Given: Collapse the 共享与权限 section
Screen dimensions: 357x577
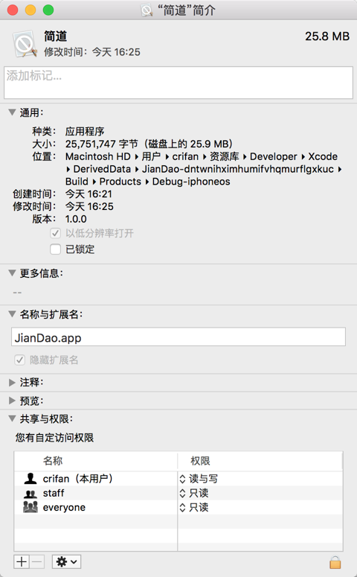Looking at the screenshot, I should tap(12, 418).
